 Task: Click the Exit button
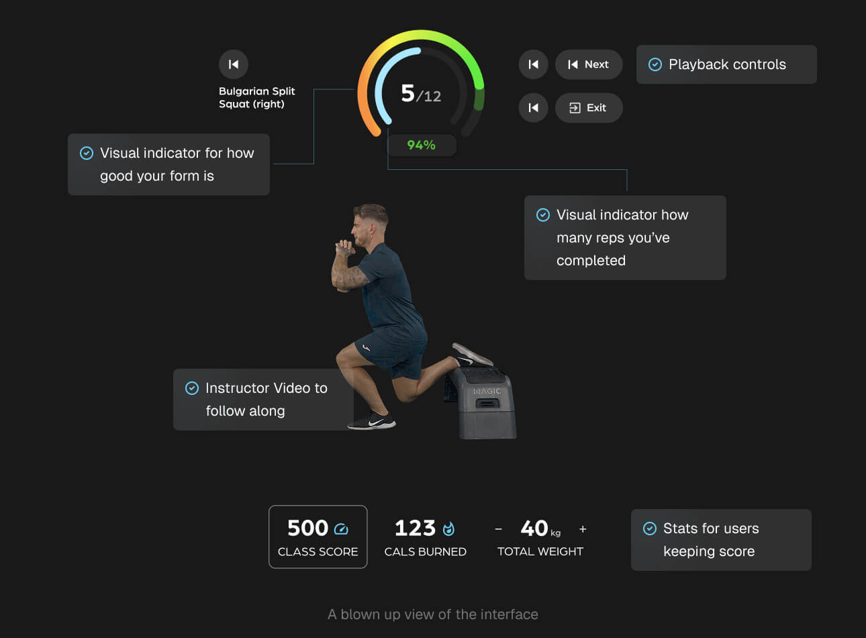tap(589, 107)
